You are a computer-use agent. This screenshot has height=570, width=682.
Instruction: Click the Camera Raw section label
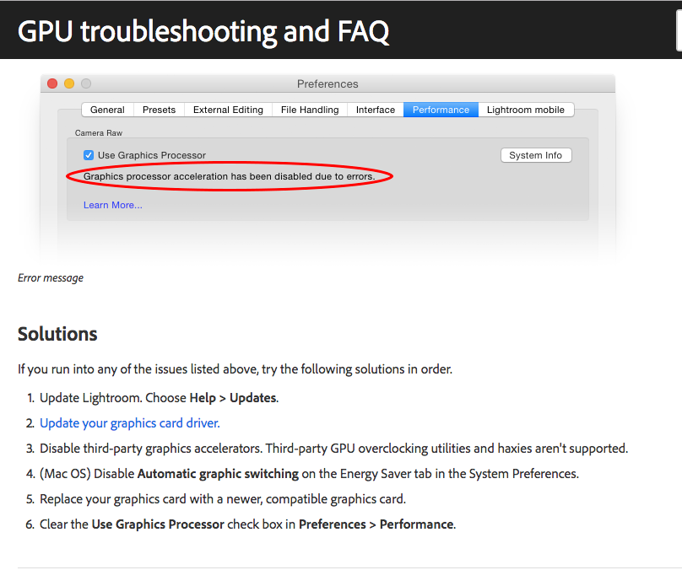pos(99,133)
